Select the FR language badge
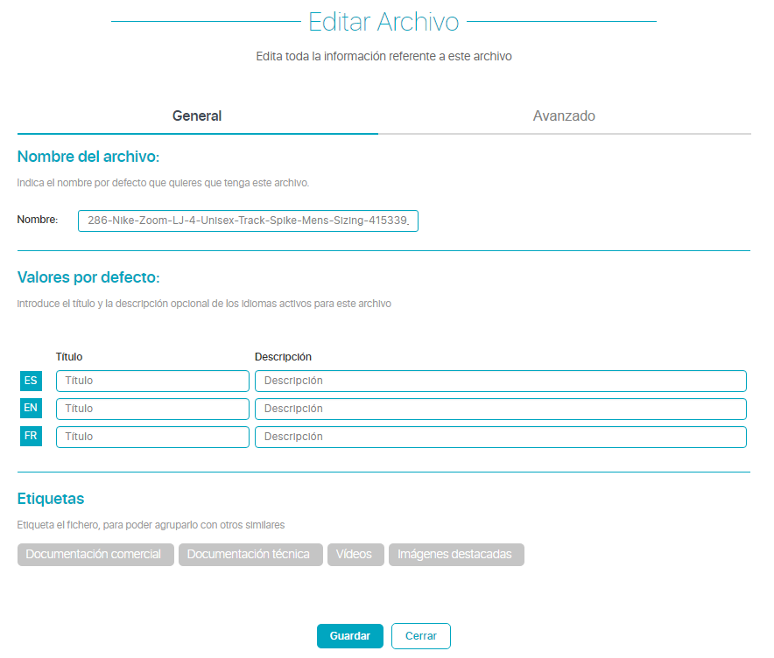Screen dimensions: 774x658 point(31,437)
